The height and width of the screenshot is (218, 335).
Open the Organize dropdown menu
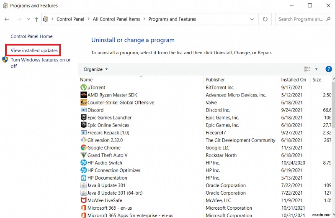point(95,69)
